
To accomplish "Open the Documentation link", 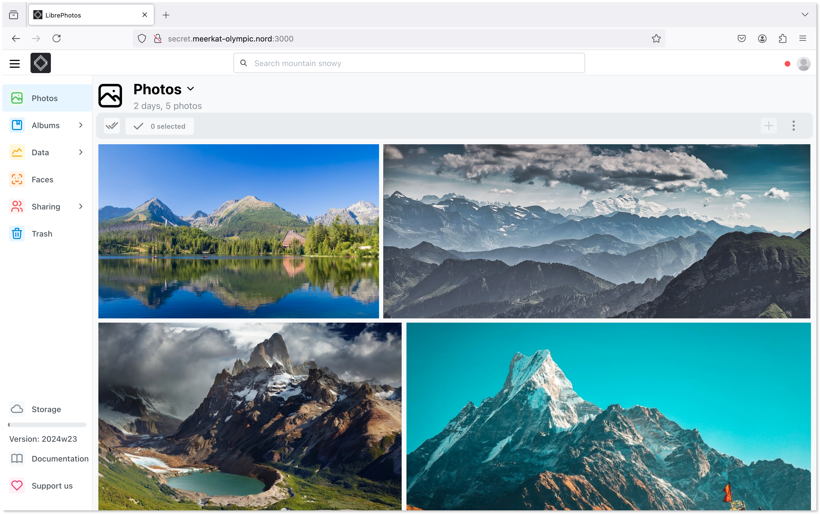I will pos(60,459).
